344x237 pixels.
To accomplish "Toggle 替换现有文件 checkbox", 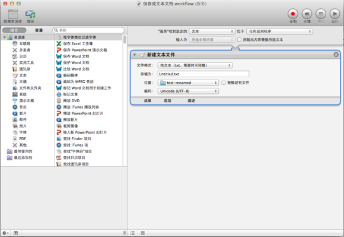I will (224, 83).
